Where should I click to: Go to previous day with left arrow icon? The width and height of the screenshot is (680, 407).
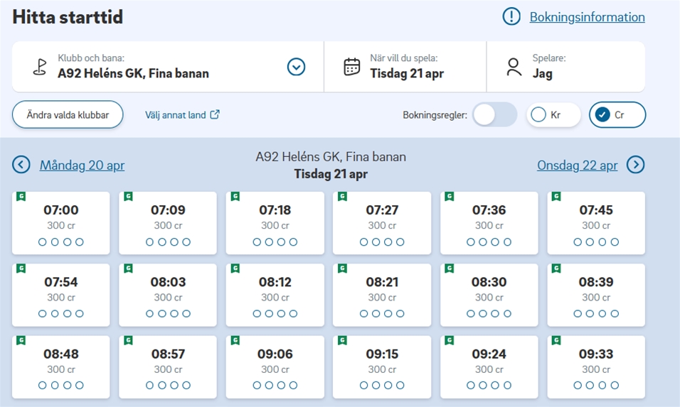(x=21, y=165)
